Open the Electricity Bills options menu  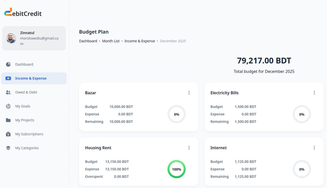pyautogui.click(x=314, y=93)
